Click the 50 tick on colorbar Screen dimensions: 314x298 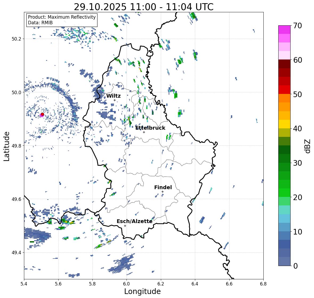point(297,94)
